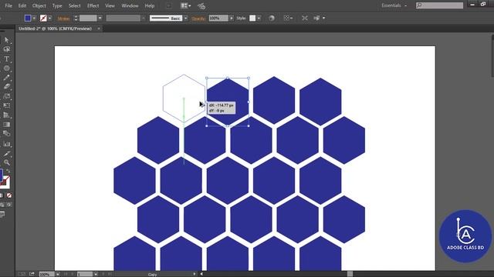Set paint to None in toolbox

click(9, 195)
